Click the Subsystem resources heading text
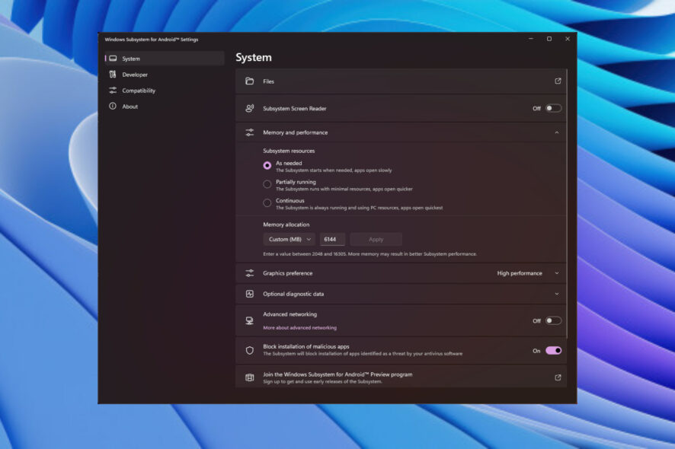Image resolution: width=675 pixels, height=449 pixels. pyautogui.click(x=289, y=151)
